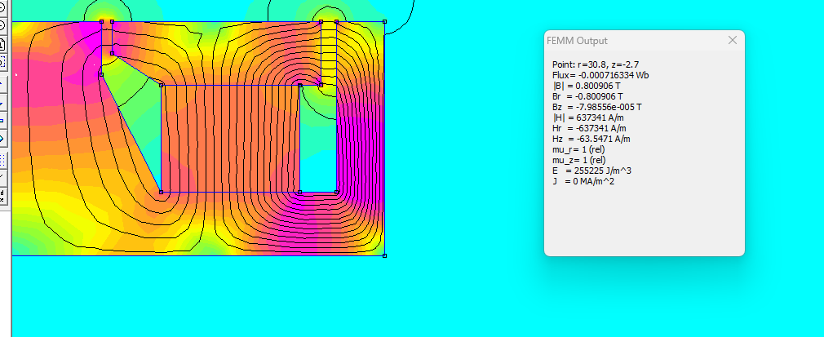Click the zoom in magnifier icon
The height and width of the screenshot is (337, 824).
coord(2,7)
